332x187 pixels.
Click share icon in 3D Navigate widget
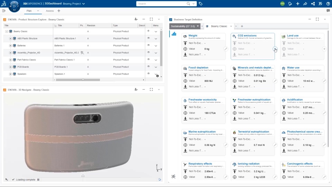(136, 89)
